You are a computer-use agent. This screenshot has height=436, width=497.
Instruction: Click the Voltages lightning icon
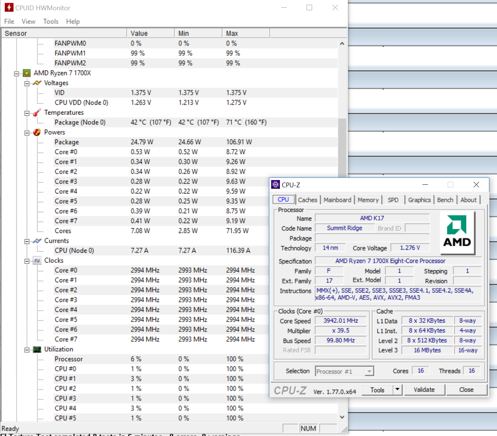coord(37,83)
